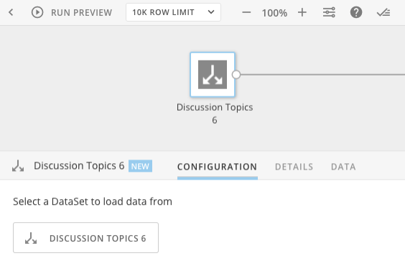The image size is (405, 266).
Task: Click the DISCUSSION TOPICS 6 dataset button
Action: [x=85, y=237]
